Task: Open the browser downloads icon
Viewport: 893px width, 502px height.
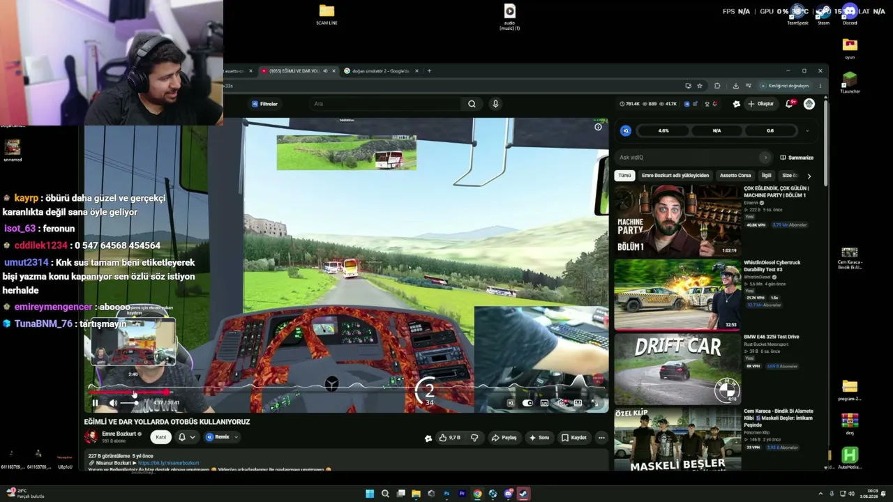Action: tap(735, 86)
